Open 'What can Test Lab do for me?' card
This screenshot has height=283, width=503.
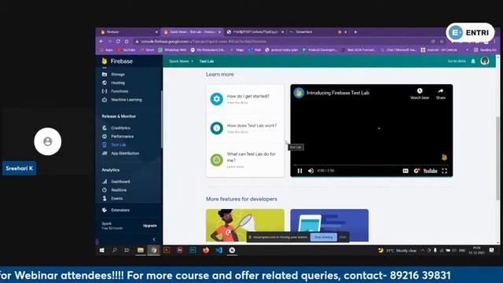245,160
